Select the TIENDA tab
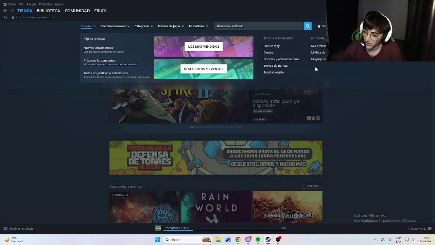Screen dimensions: 435x245 coord(25,11)
